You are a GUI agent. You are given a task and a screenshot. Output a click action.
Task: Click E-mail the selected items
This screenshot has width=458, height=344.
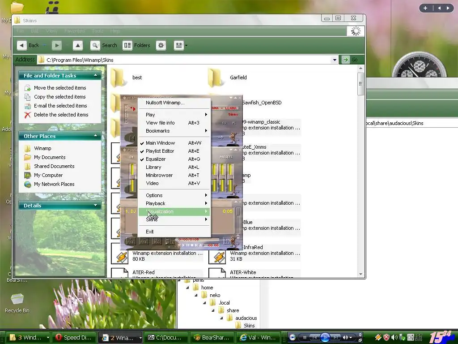click(60, 106)
